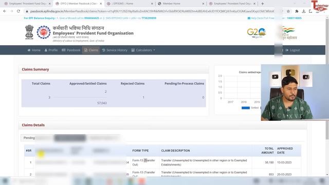The height and width of the screenshot is (185, 329).
Task: Expand the Calculators dropdown menu
Action: [x=143, y=50]
